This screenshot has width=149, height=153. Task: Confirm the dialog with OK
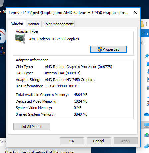[72, 141]
